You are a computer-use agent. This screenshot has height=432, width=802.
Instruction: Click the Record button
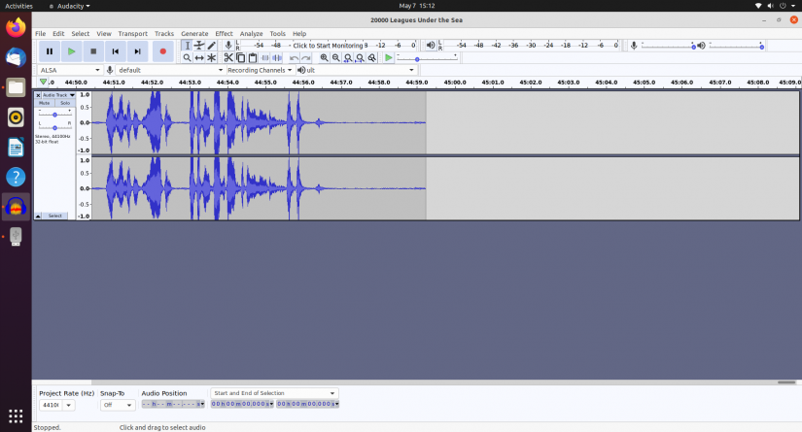[162, 50]
